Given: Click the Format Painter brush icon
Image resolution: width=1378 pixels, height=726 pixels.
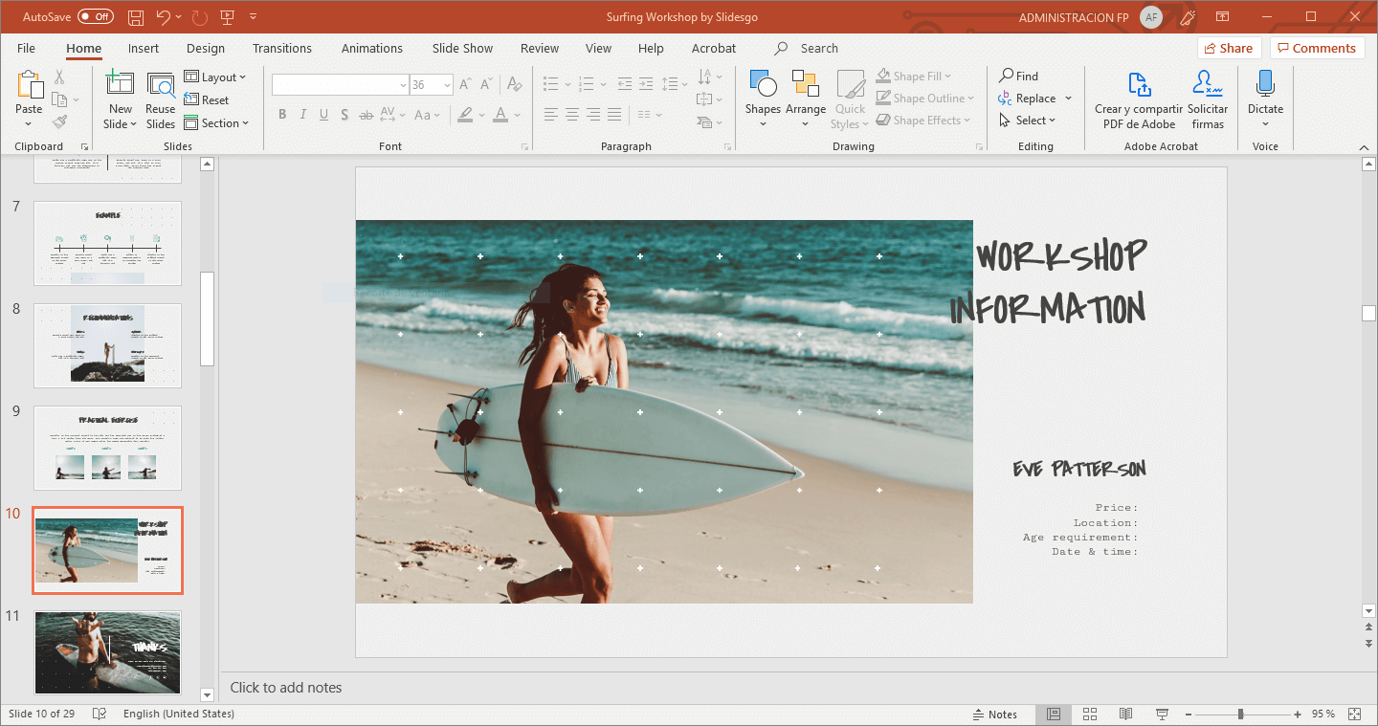Looking at the screenshot, I should [x=59, y=121].
